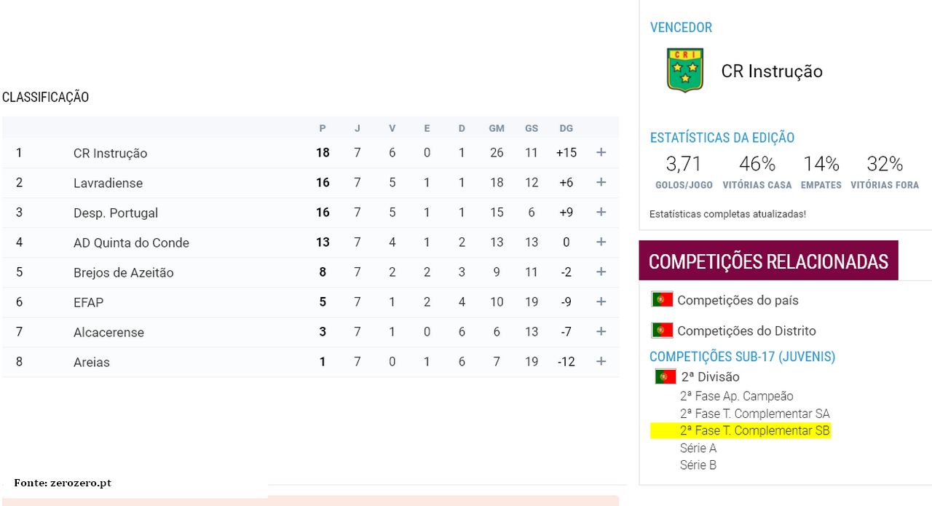The width and height of the screenshot is (932, 506).
Task: Click the flag beside Competições do Distrito
Action: [662, 331]
